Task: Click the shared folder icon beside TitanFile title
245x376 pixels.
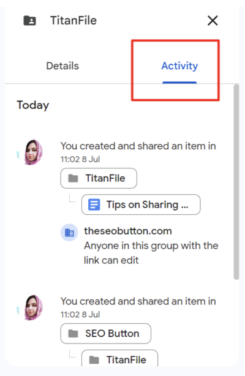Action: point(30,21)
